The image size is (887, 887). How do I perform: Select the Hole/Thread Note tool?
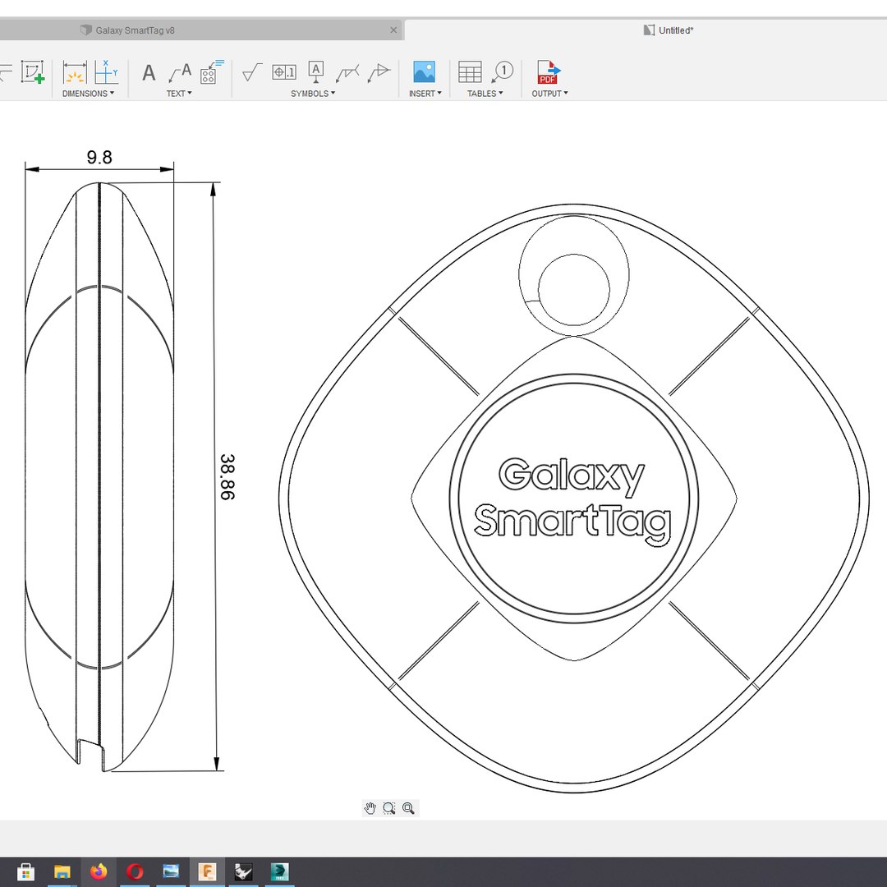(211, 72)
